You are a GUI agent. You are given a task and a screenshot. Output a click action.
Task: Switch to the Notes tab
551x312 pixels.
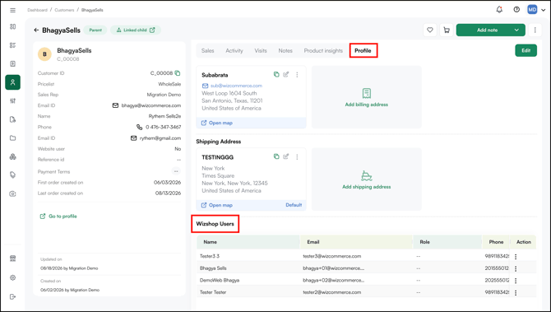pyautogui.click(x=285, y=51)
